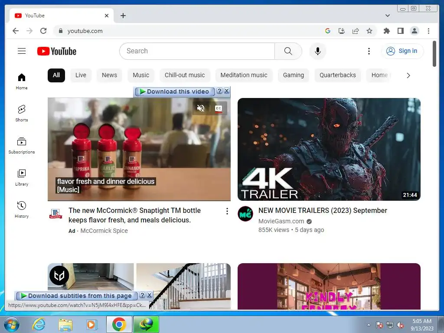The image size is (444, 333).
Task: Close the Download this video panel
Action: tap(226, 91)
